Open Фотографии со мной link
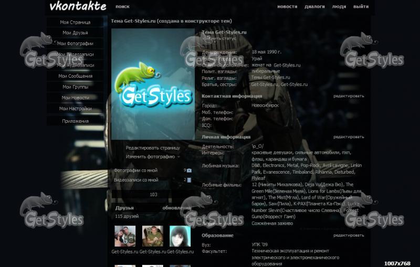 [135, 170]
